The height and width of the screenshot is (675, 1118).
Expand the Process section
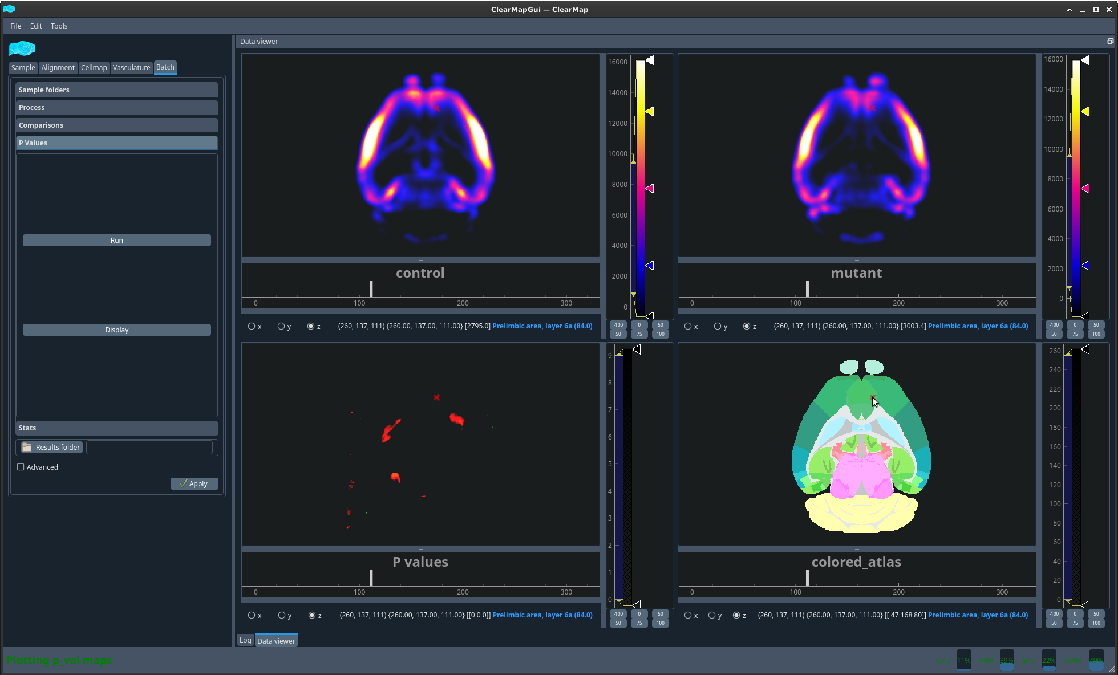coord(117,107)
